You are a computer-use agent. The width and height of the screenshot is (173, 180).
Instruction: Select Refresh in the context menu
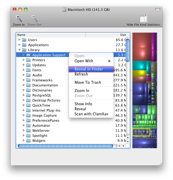pos(91,74)
